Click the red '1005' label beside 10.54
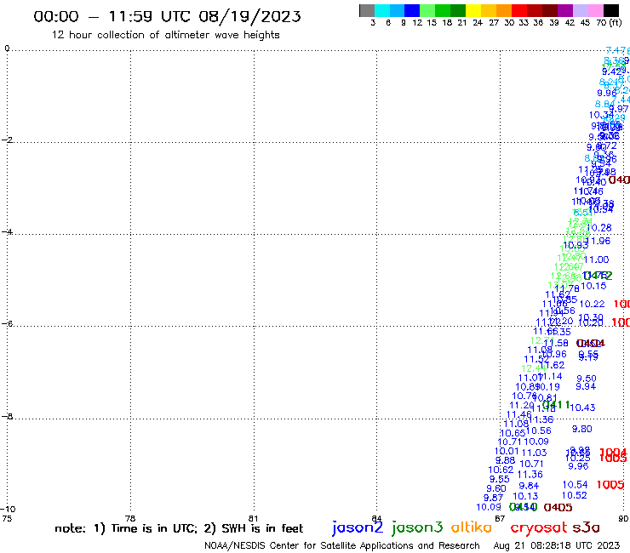The height and width of the screenshot is (553, 630). tap(610, 485)
